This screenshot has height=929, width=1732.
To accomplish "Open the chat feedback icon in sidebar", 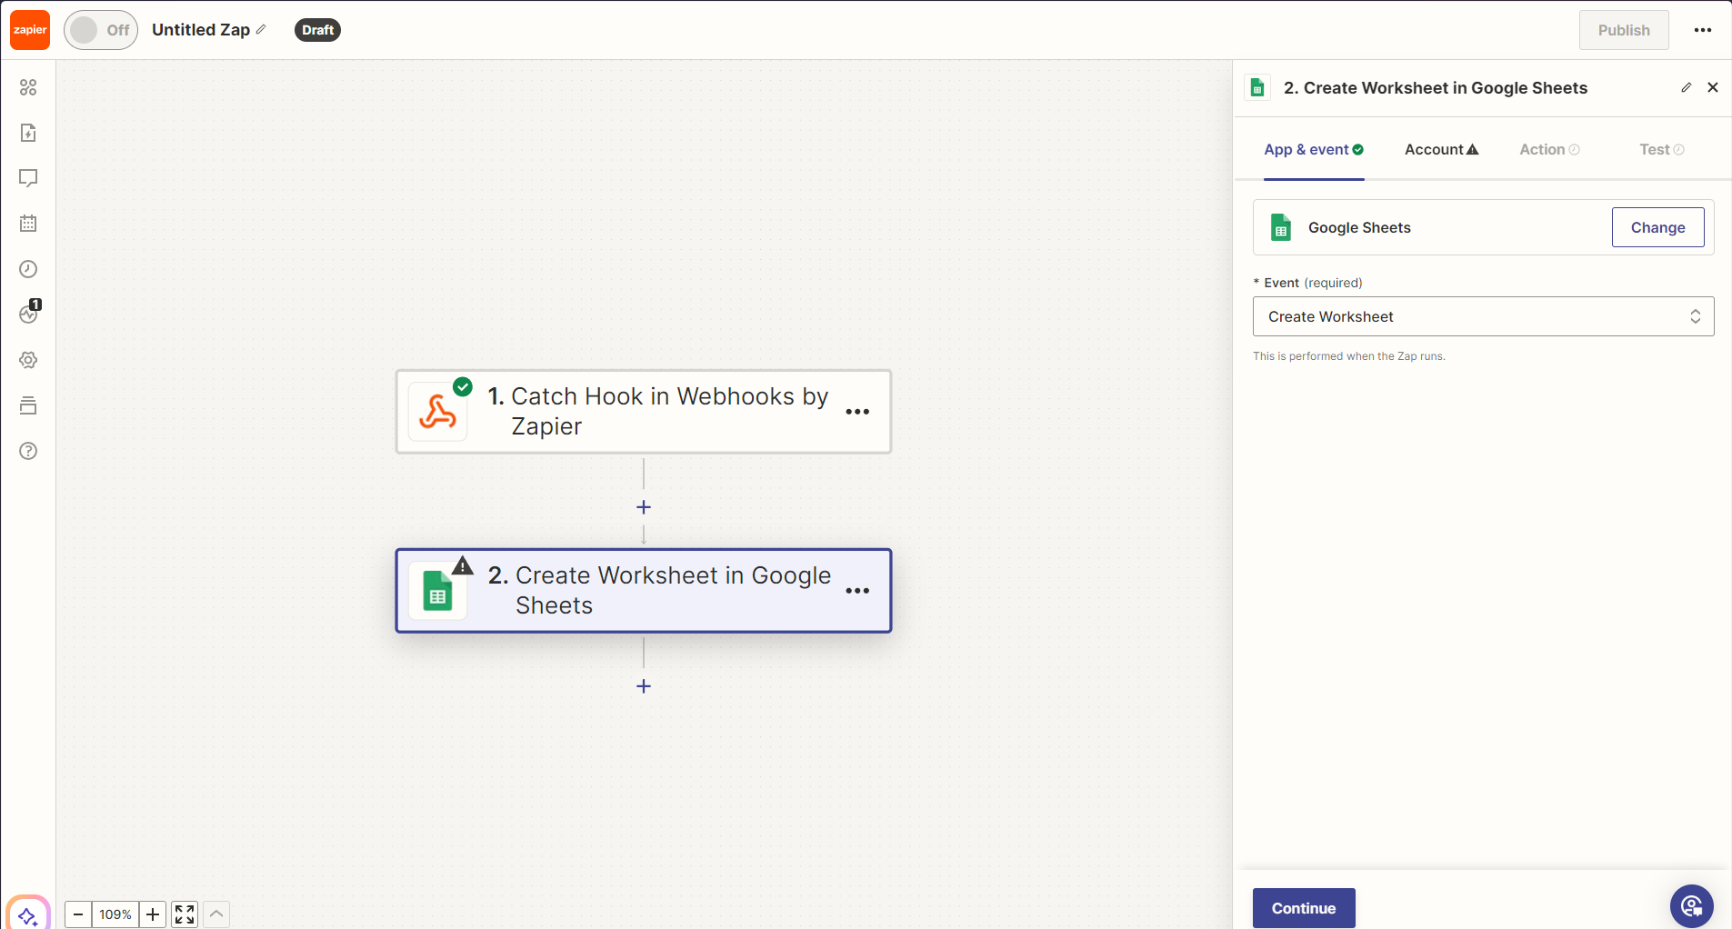I will (28, 178).
